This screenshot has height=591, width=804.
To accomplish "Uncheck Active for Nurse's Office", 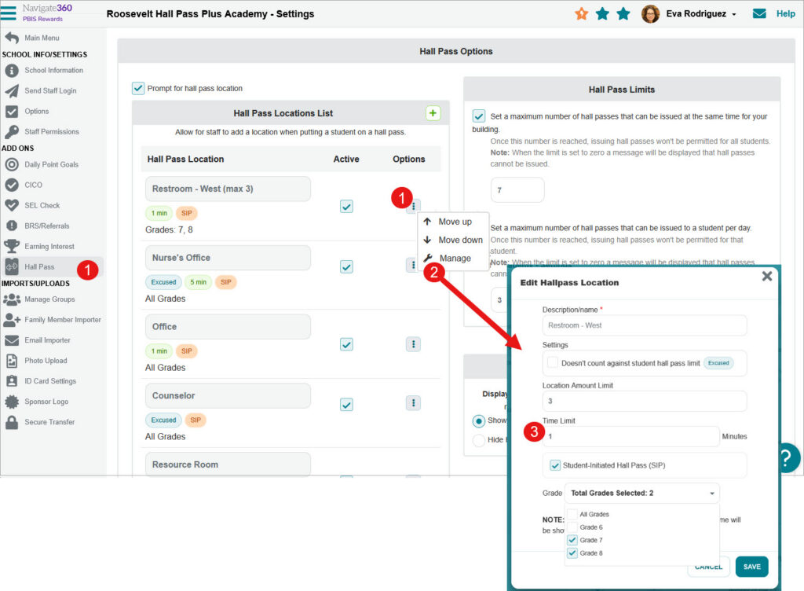I will point(346,266).
